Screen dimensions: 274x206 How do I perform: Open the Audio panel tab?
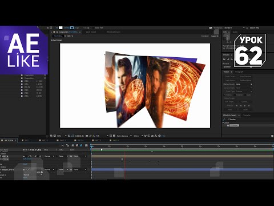point(235,32)
